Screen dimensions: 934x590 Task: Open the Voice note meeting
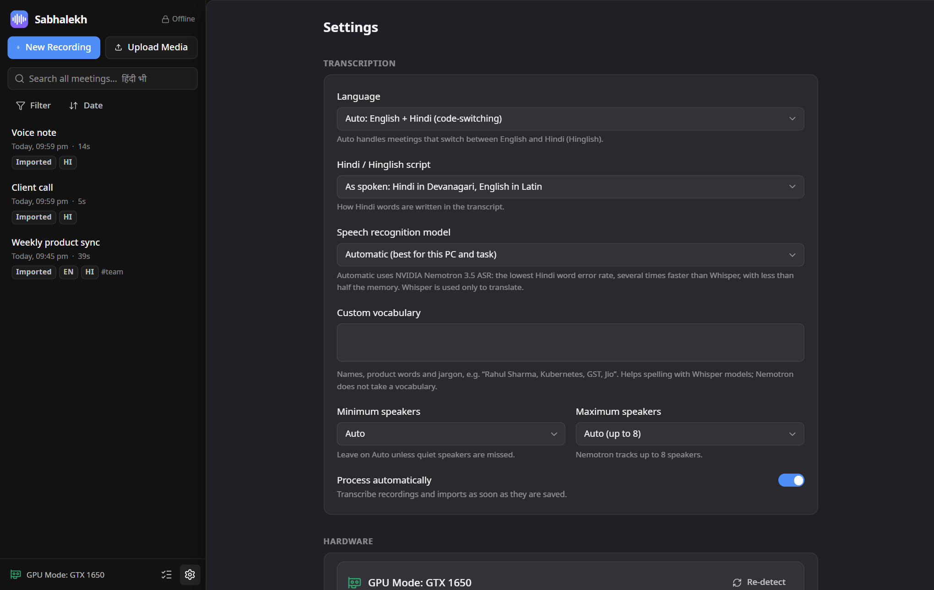pyautogui.click(x=103, y=147)
